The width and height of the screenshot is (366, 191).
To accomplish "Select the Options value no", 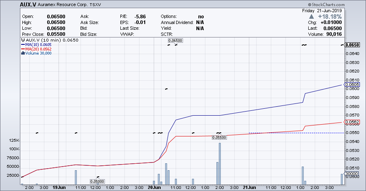I will pyautogui.click(x=201, y=17).
